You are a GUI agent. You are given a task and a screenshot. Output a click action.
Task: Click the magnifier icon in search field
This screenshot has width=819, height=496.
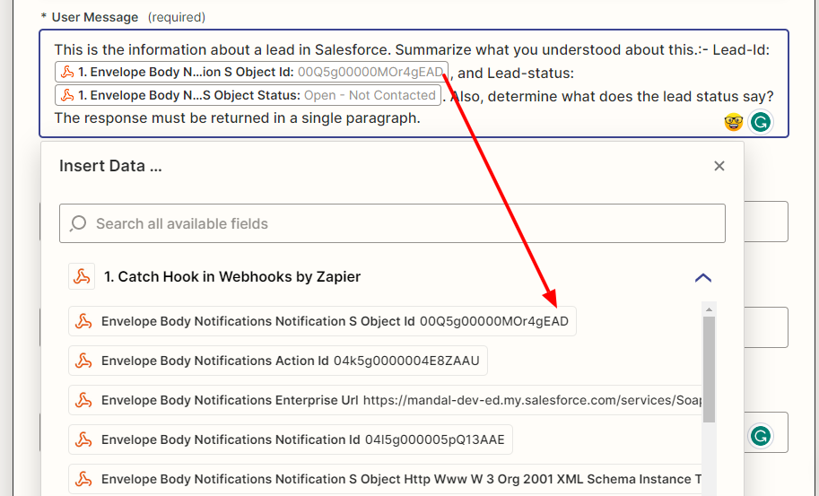coord(78,223)
